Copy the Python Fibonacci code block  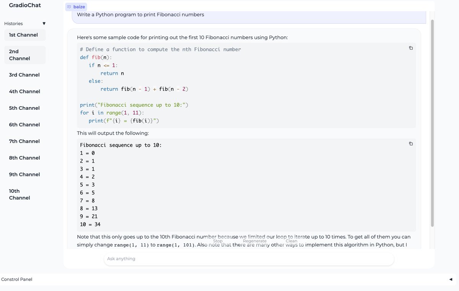click(x=411, y=48)
